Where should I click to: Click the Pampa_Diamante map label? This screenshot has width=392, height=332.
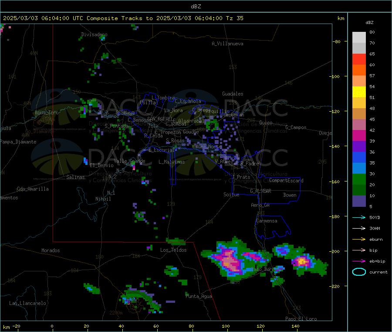[x=18, y=142]
